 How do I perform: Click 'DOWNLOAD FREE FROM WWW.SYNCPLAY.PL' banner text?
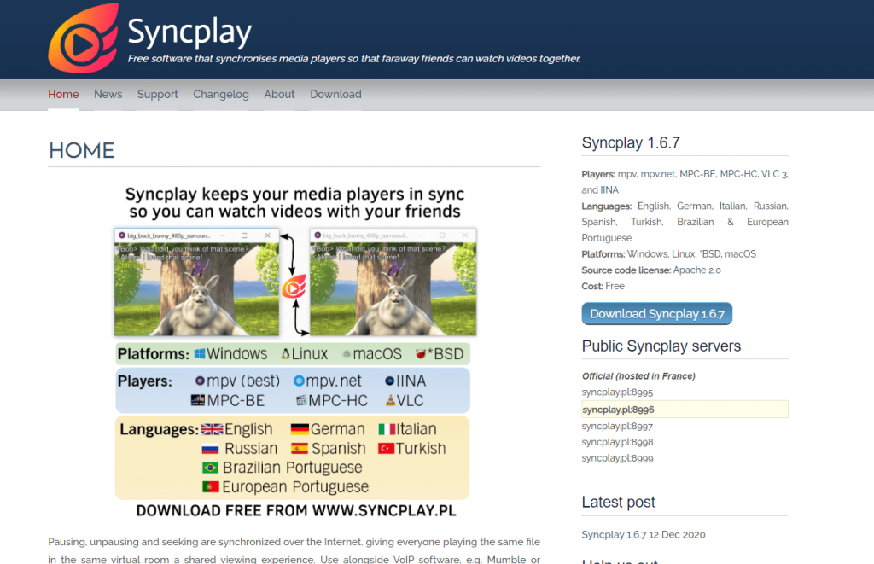click(x=296, y=511)
